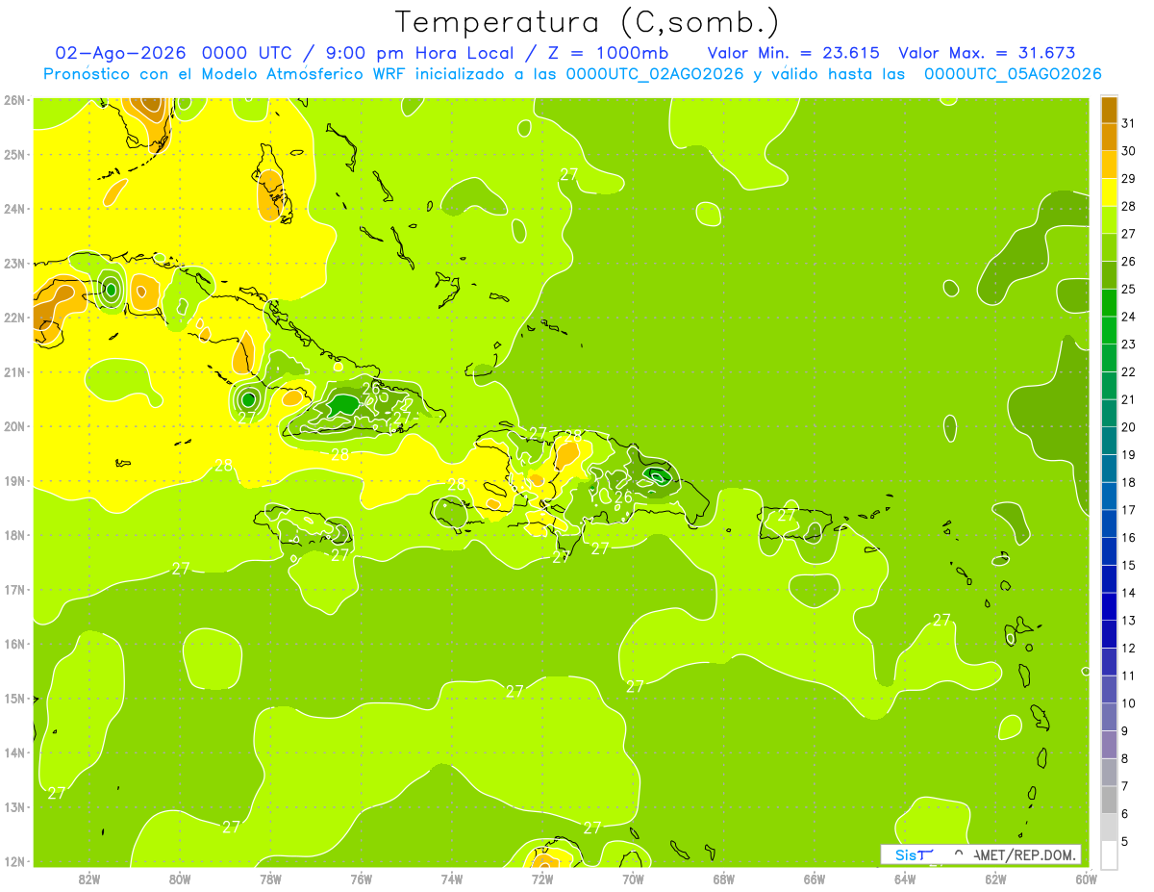Screen dimensions: 1154x892
Task: Click the gold colorbar swatch between 29 and 30
Action: tap(1109, 165)
